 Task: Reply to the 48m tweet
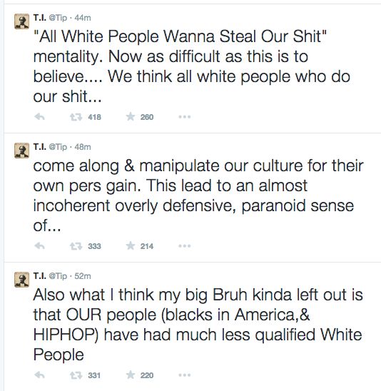point(40,246)
